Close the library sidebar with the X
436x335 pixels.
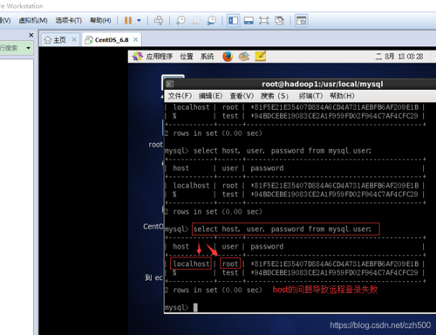click(x=31, y=35)
